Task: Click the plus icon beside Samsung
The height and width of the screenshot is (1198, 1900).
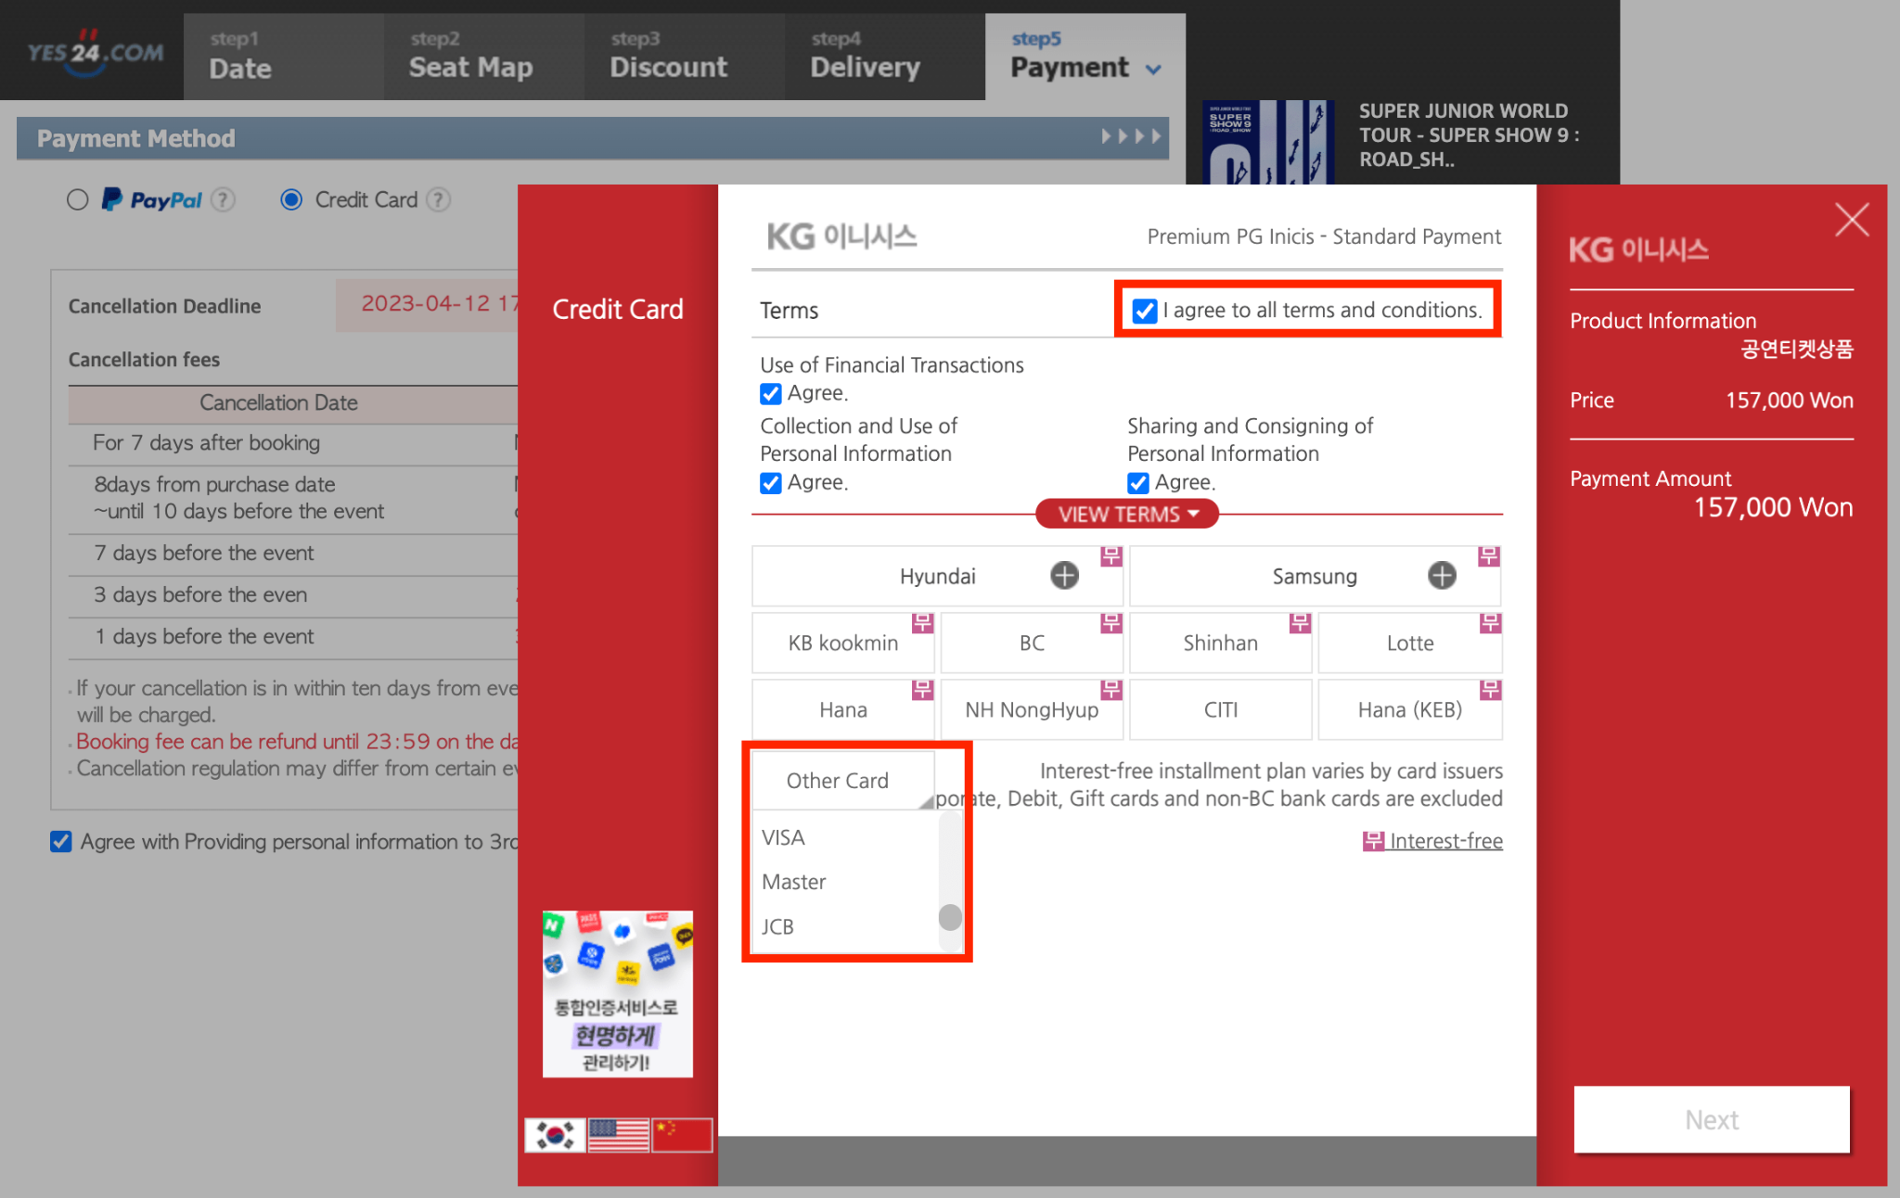Action: [1442, 576]
